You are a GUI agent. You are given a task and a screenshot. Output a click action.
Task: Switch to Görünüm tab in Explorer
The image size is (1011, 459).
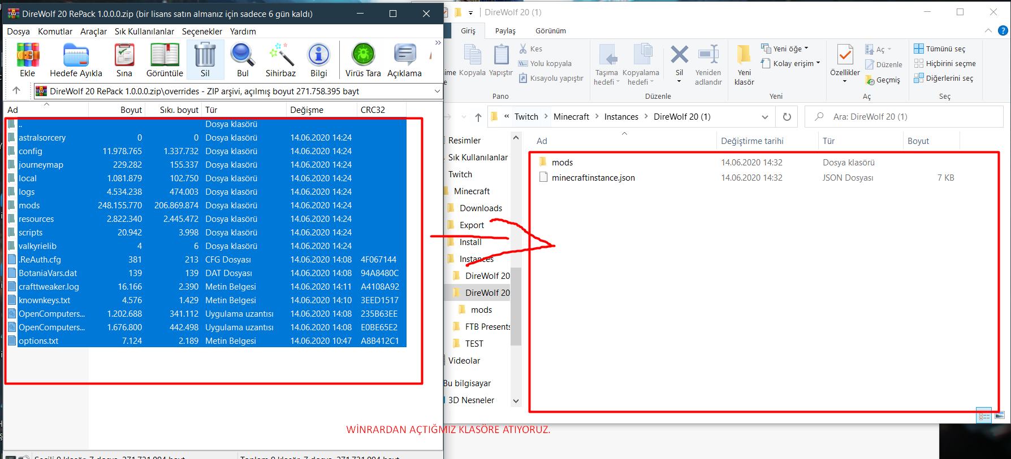point(550,31)
